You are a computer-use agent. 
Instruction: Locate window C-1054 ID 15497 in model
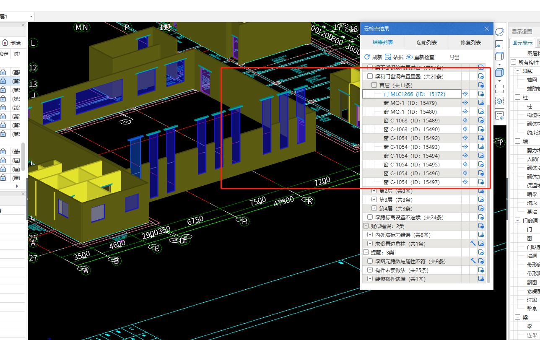pos(465,182)
